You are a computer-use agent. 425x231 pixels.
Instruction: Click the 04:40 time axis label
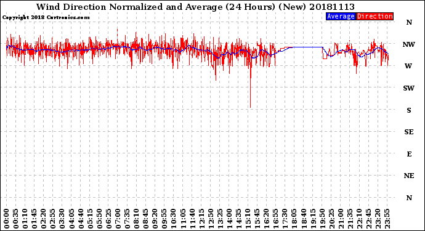[x=81, y=219]
